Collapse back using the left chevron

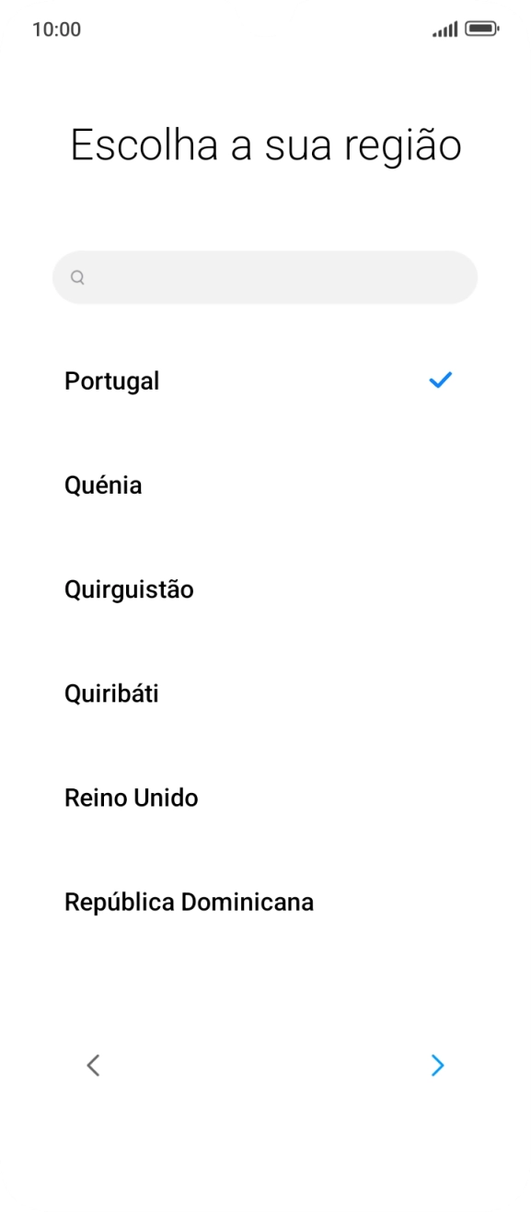(93, 1066)
